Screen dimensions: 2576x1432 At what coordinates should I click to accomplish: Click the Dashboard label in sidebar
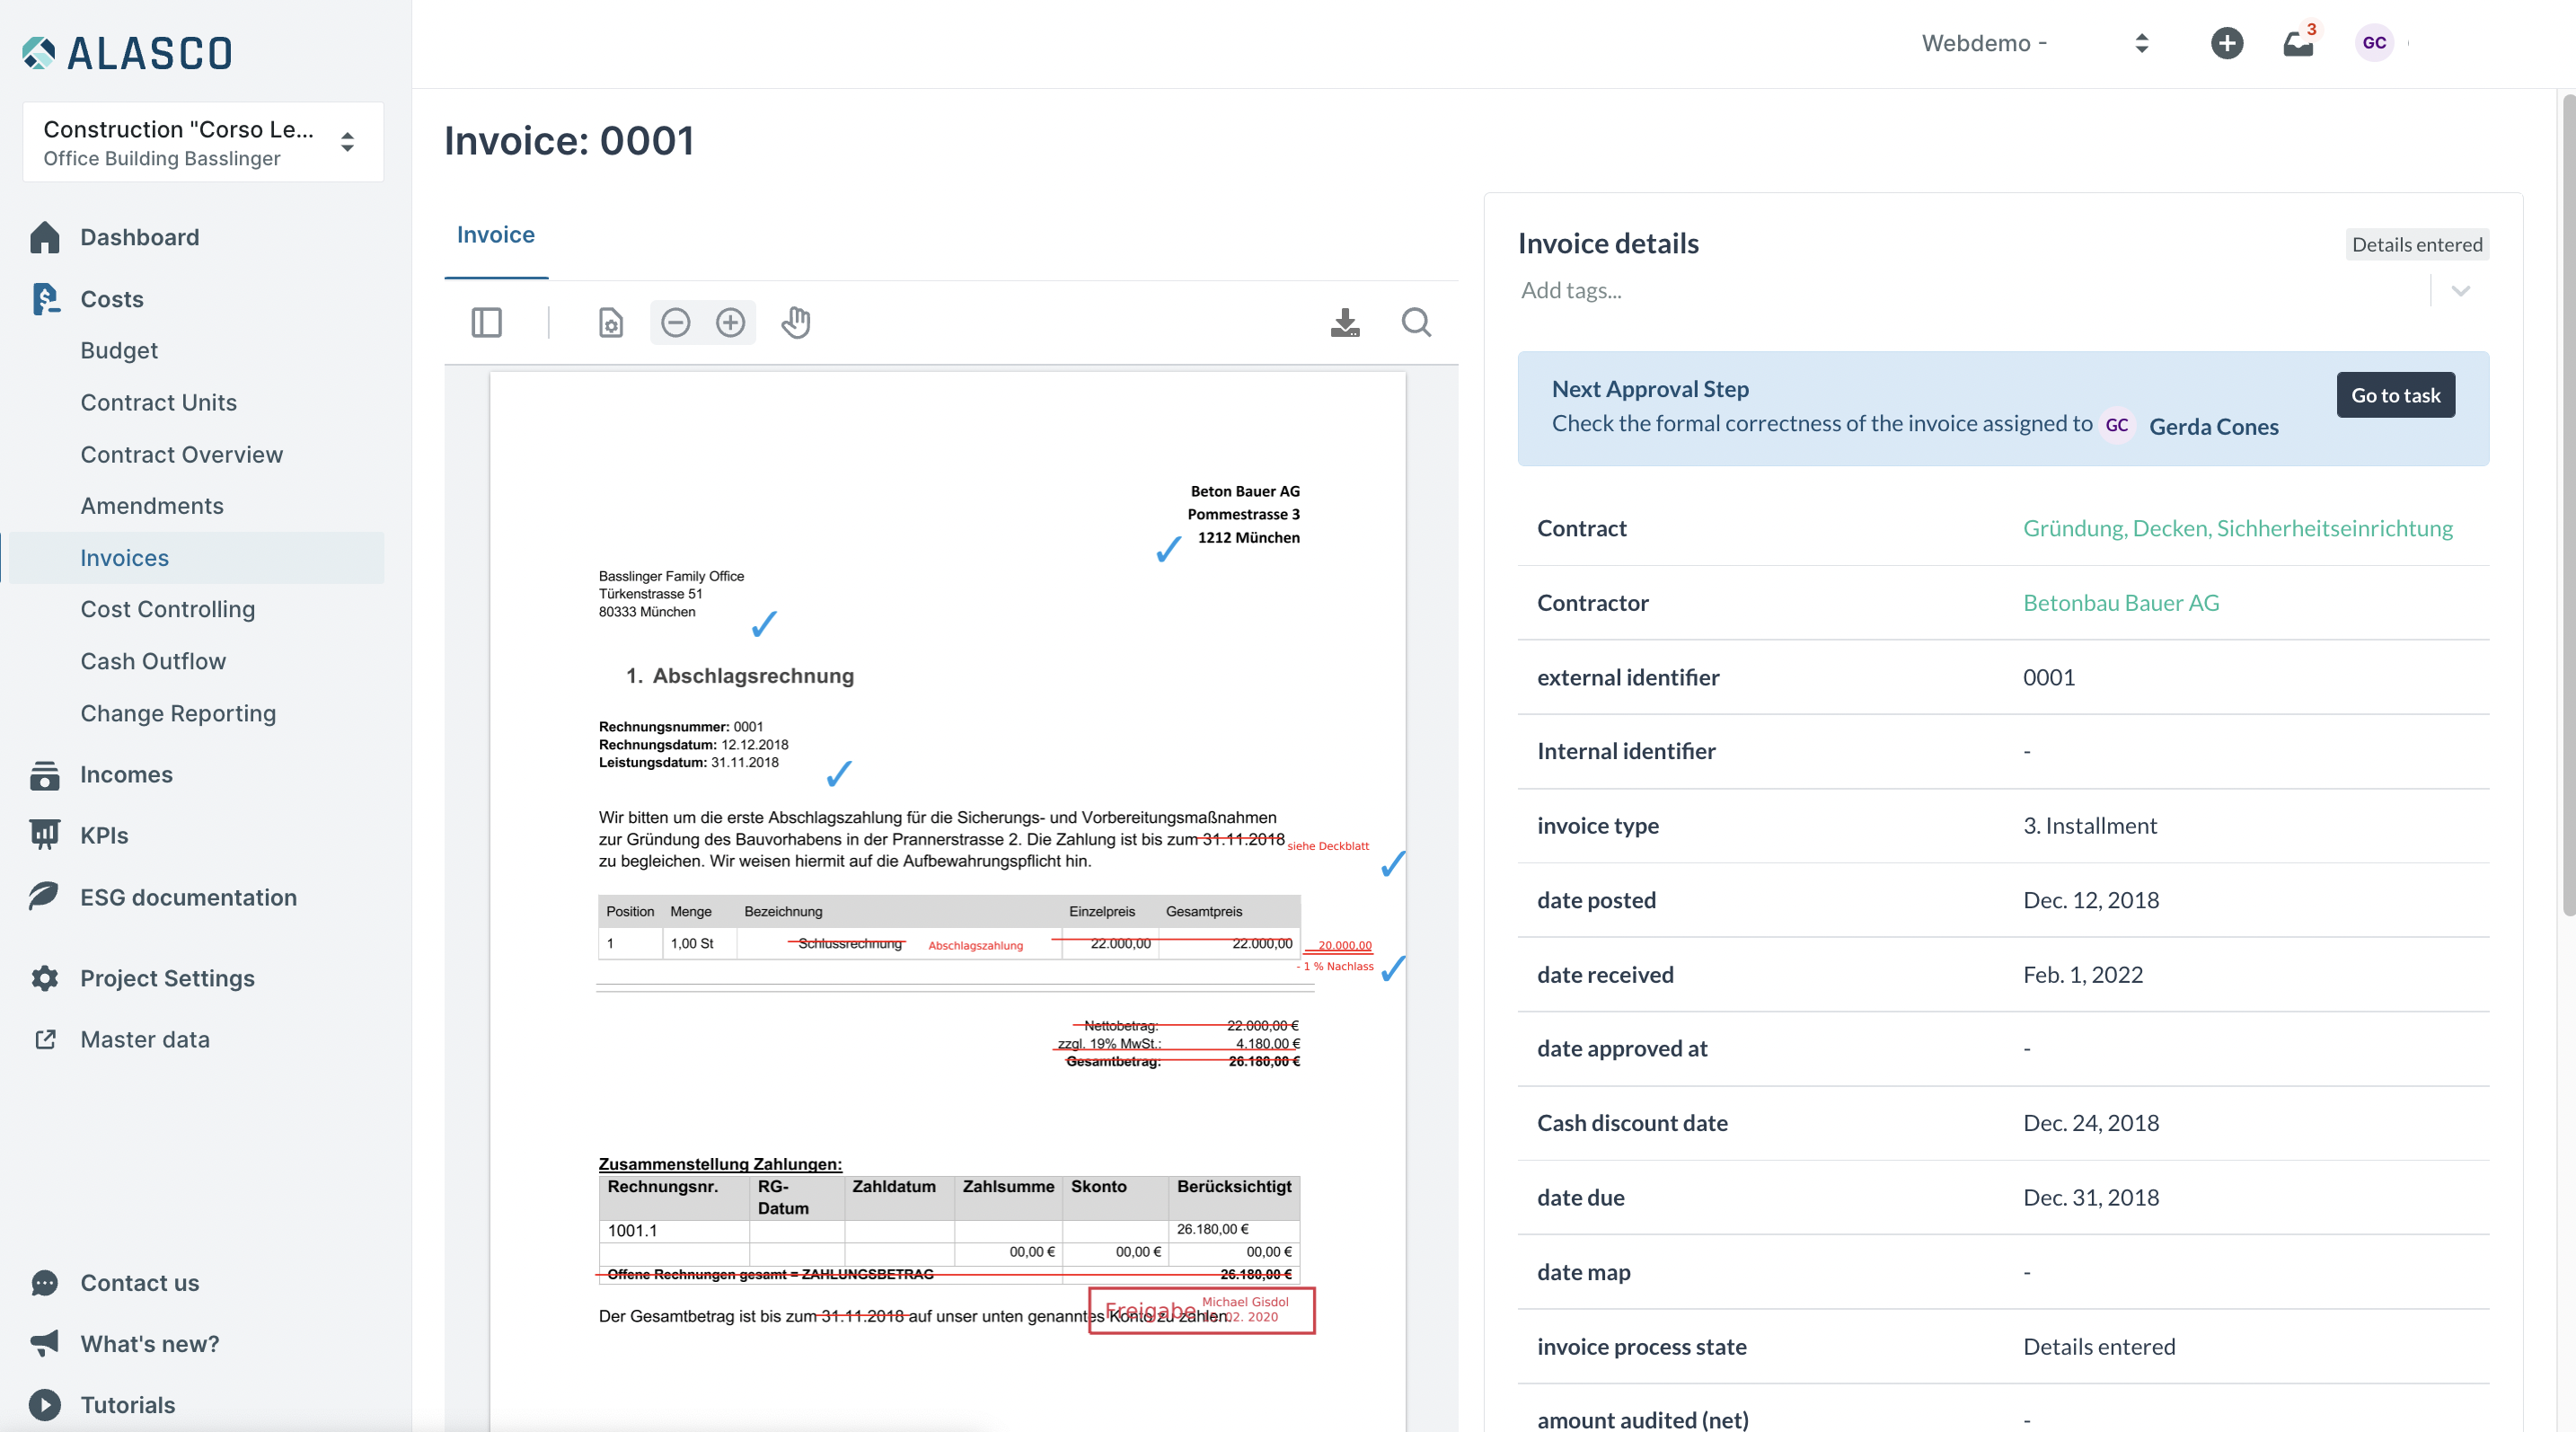pyautogui.click(x=140, y=237)
